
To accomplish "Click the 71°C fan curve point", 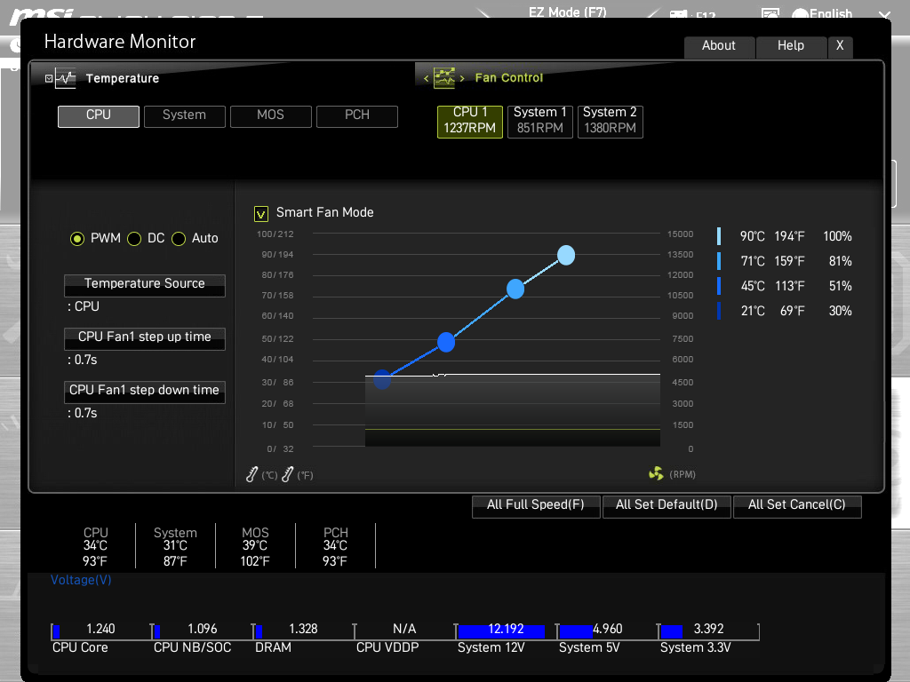I will 515,289.
